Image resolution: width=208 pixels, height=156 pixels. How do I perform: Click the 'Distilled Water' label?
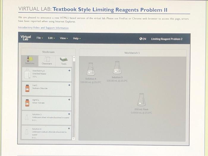click(40, 74)
